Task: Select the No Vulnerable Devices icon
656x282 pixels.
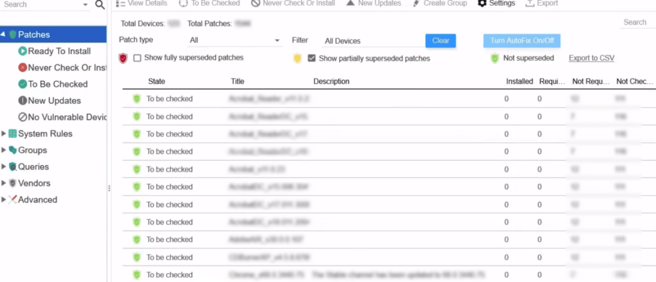Action: pos(22,117)
